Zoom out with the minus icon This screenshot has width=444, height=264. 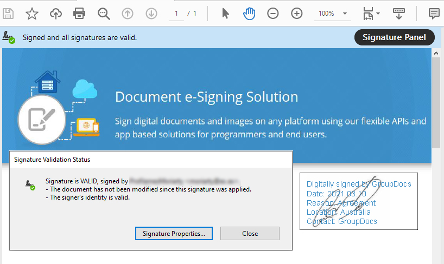tap(273, 14)
